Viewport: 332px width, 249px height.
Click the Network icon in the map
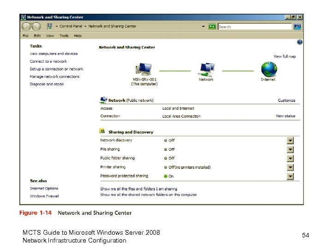tap(206, 70)
